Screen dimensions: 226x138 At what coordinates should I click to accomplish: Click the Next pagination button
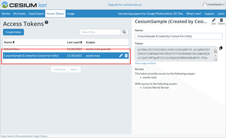(75, 69)
